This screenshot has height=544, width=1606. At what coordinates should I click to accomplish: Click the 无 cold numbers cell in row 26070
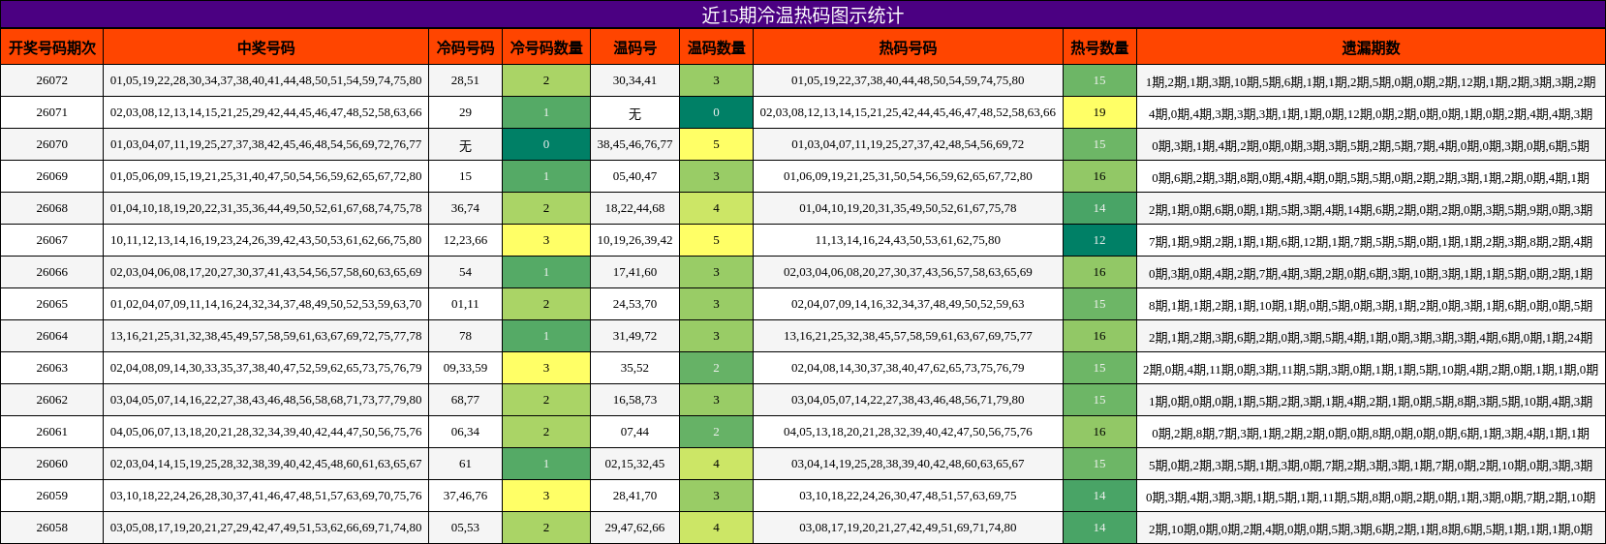pos(465,144)
